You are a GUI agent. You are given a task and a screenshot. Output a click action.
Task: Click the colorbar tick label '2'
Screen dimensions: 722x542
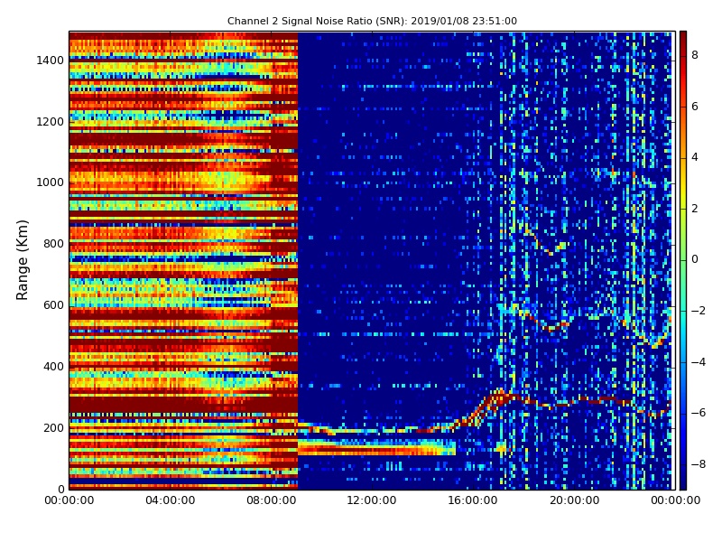coord(695,209)
